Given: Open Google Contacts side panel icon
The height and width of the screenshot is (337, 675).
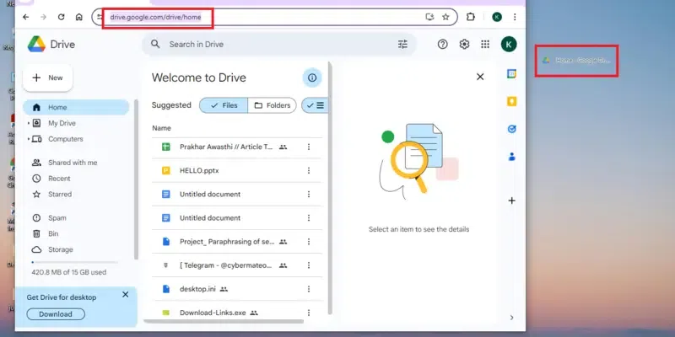Looking at the screenshot, I should 511,157.
